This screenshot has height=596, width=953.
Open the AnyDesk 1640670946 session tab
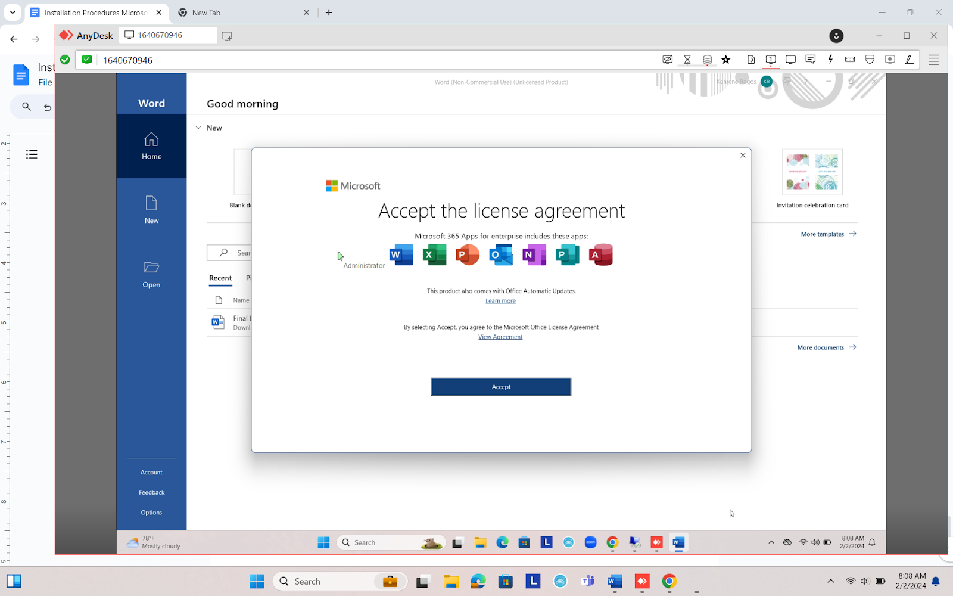tap(169, 35)
